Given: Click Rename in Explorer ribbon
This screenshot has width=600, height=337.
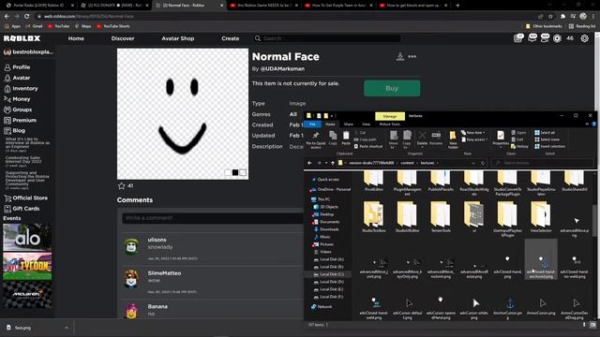Looking at the screenshot, I should (x=436, y=138).
